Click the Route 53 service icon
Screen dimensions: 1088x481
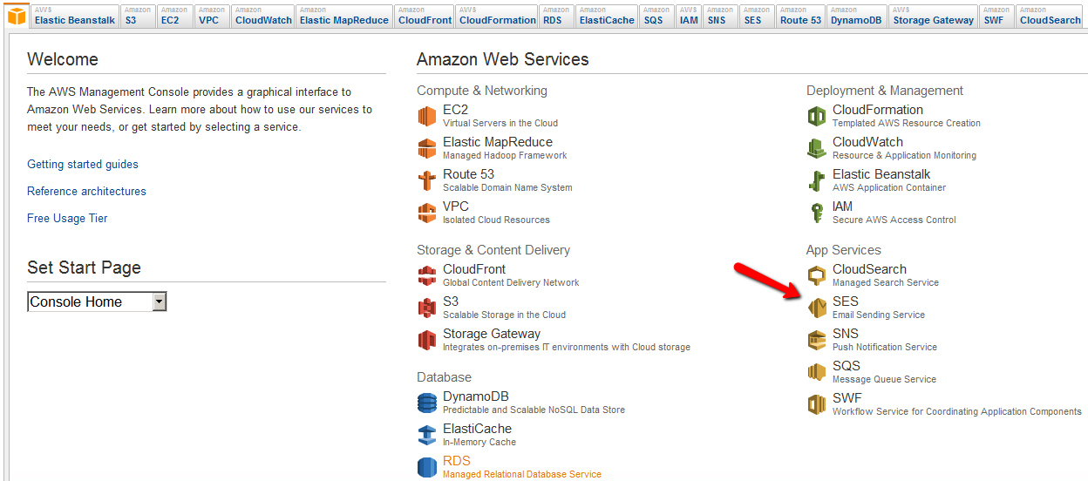pos(426,180)
